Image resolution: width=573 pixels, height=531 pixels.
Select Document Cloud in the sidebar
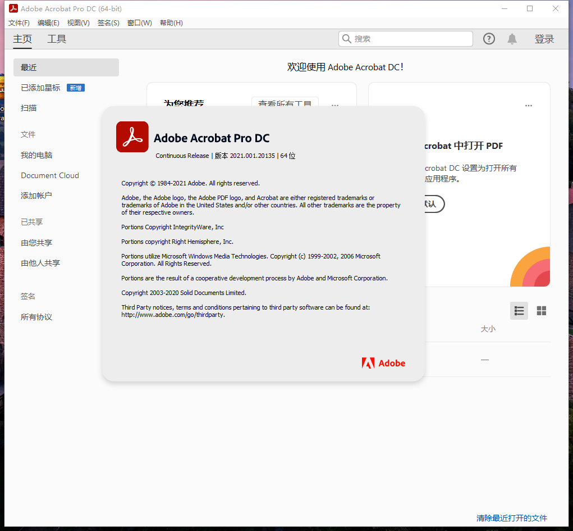[49, 175]
